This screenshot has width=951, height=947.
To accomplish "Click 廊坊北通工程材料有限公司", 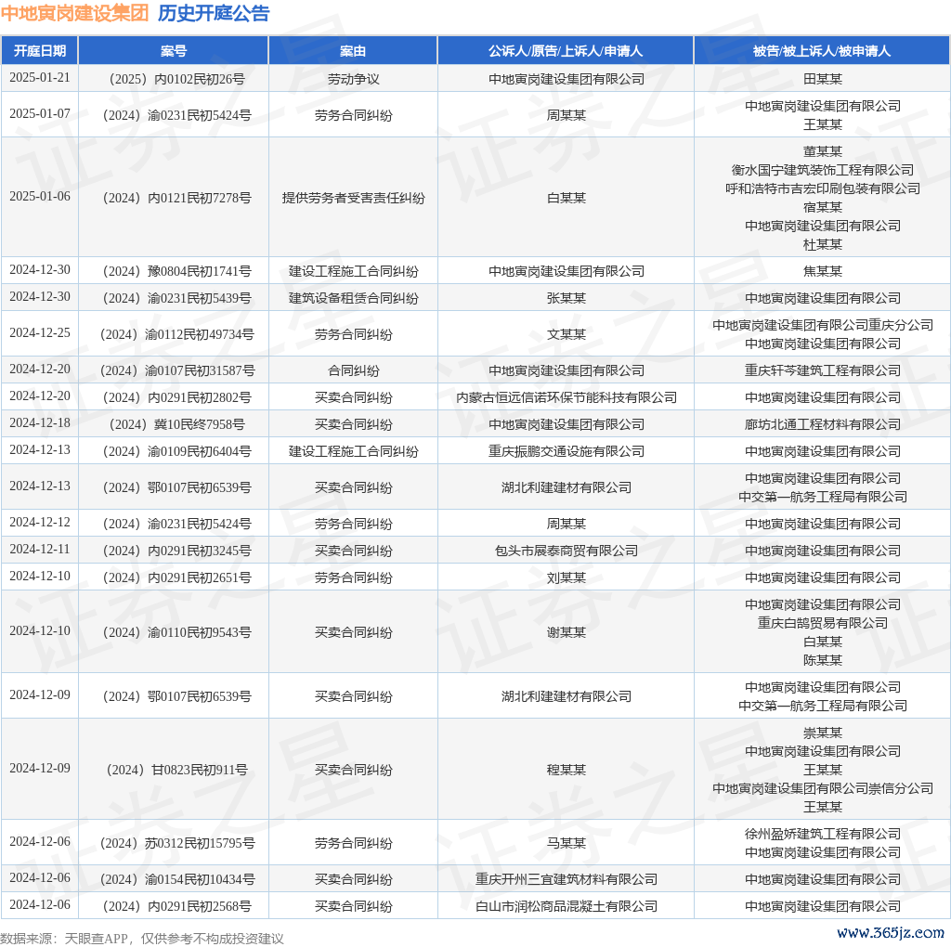I will (x=823, y=424).
